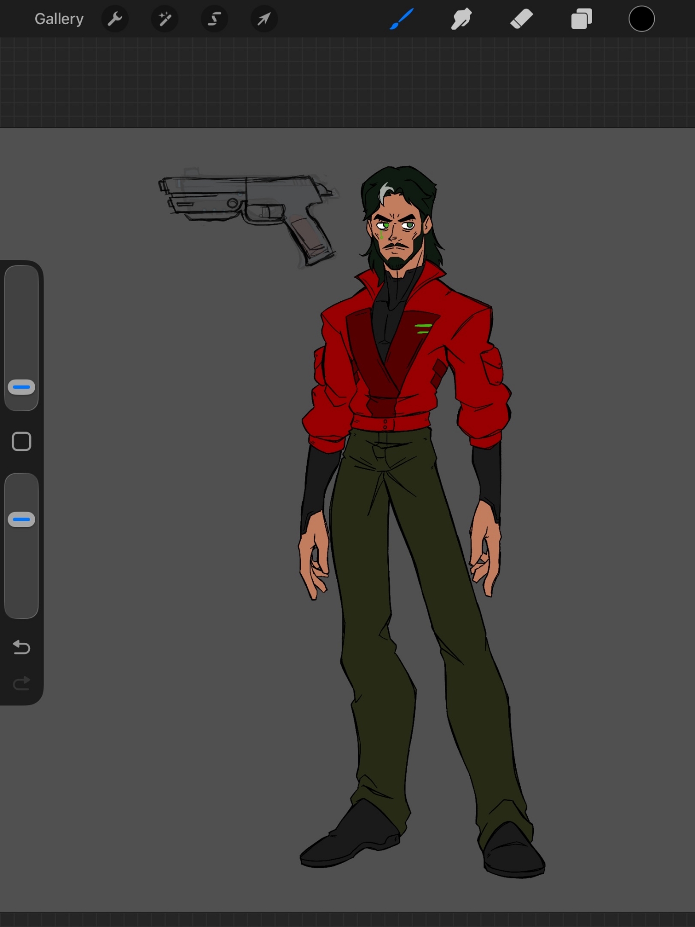Viewport: 695px width, 927px height.
Task: Click the brush size slider handle
Action: pos(21,387)
